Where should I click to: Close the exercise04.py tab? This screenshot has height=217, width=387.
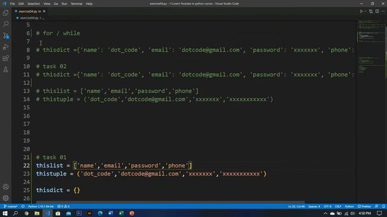click(44, 11)
